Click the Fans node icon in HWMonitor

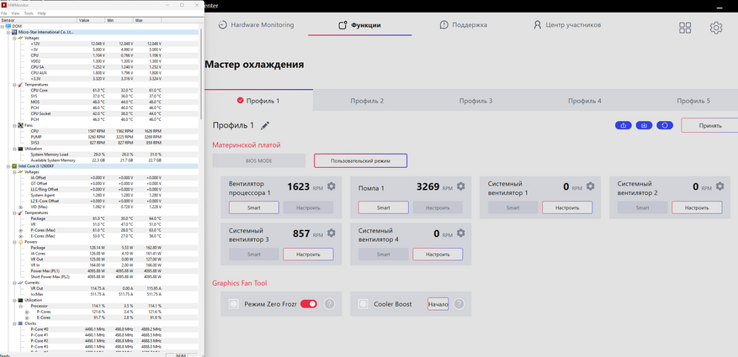point(21,125)
